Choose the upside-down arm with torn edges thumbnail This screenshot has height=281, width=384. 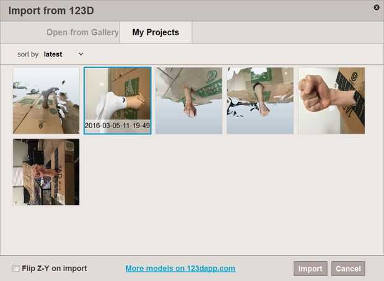coord(260,101)
